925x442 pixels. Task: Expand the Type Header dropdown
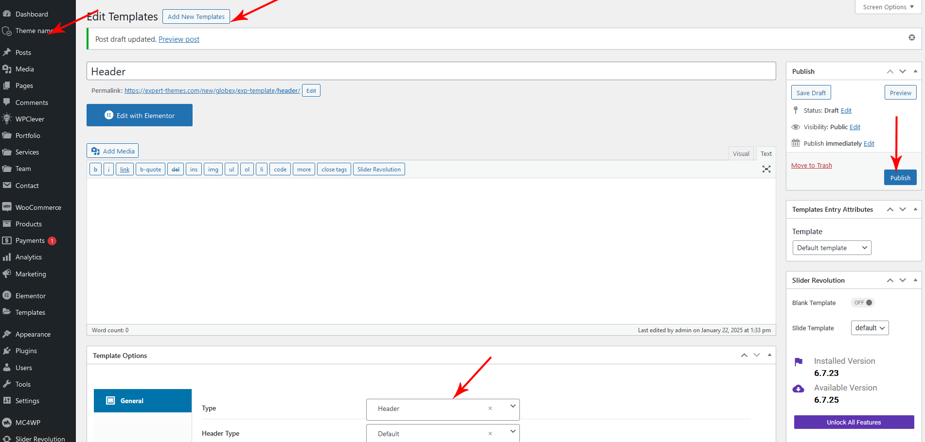click(513, 407)
